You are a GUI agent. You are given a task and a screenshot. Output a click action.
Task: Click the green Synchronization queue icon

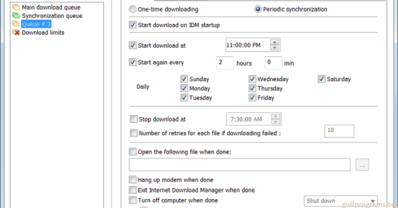pyautogui.click(x=16, y=16)
